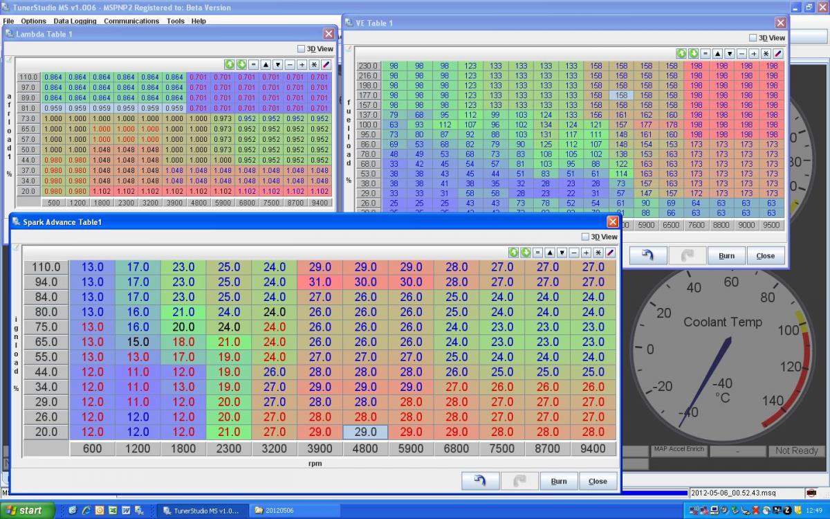
Task: Click green up-arrow icon in Spark Advance toolbar
Action: (513, 253)
